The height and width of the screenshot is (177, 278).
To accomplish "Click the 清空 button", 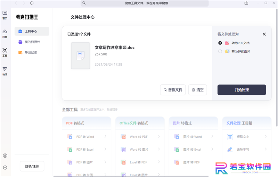I will pyautogui.click(x=197, y=90).
